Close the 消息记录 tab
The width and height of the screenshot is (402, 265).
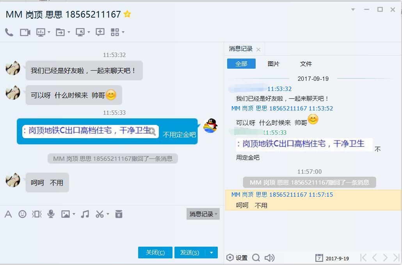[258, 50]
